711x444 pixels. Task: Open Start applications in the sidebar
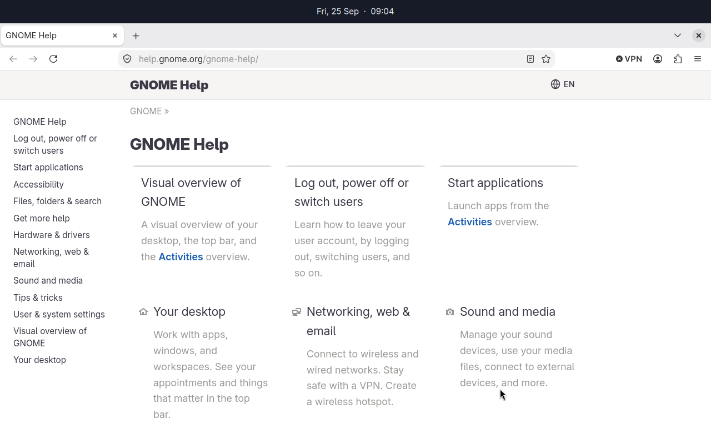coord(48,167)
